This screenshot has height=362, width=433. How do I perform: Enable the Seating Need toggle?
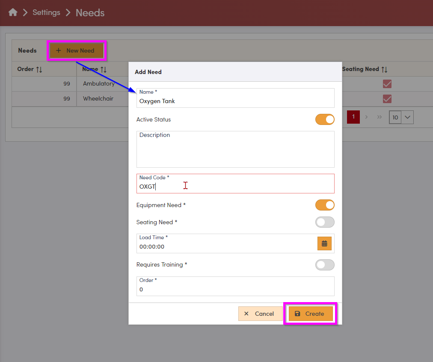(x=325, y=223)
